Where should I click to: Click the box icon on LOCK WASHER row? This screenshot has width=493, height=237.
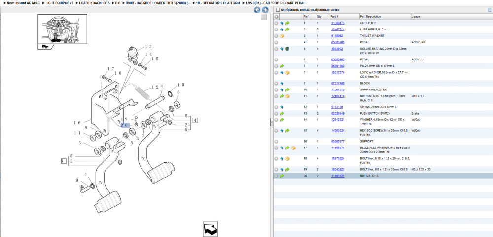287,73
